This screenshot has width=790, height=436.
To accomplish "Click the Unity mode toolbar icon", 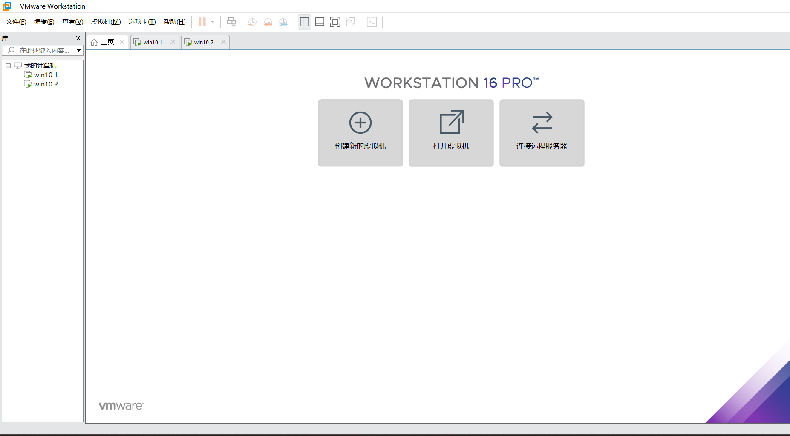I will 351,22.
